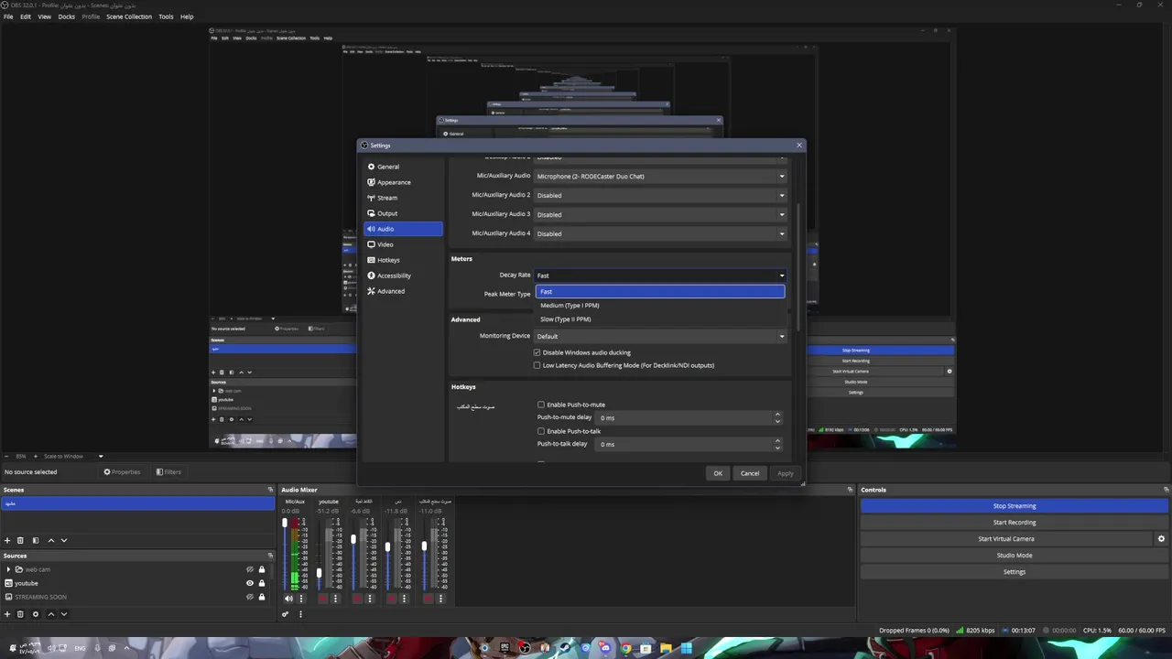
Task: Open Chrome from the taskbar
Action: click(x=626, y=649)
